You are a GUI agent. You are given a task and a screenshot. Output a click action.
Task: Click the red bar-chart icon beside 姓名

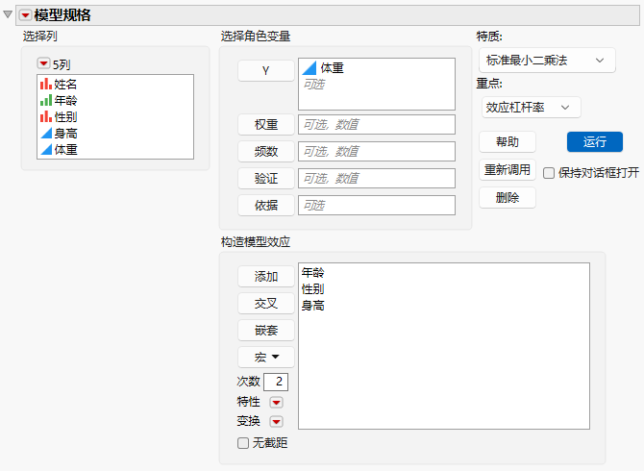46,85
